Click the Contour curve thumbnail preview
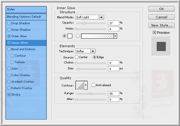The image size is (180, 126). coord(80,85)
